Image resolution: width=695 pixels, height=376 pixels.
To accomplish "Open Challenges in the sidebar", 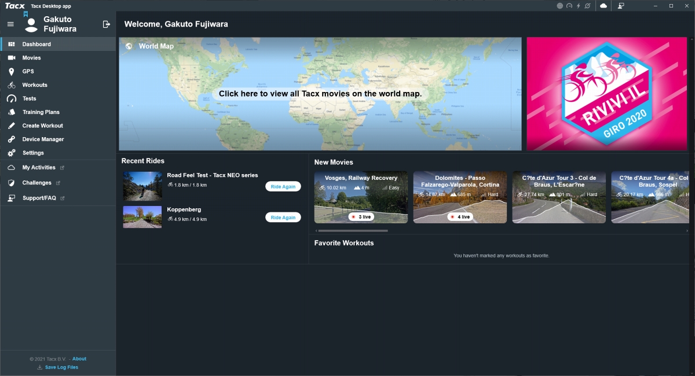I will coord(58,183).
